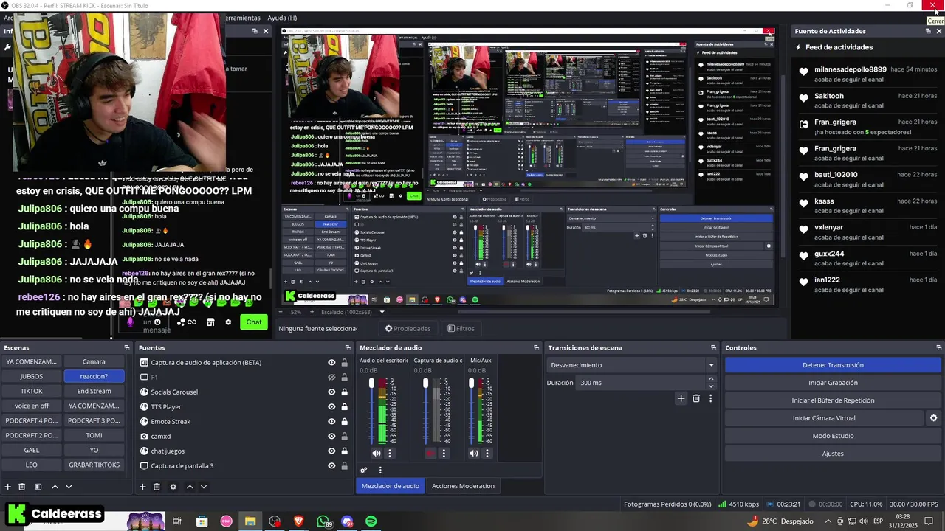Add a new scene with the plus icon

[8, 487]
